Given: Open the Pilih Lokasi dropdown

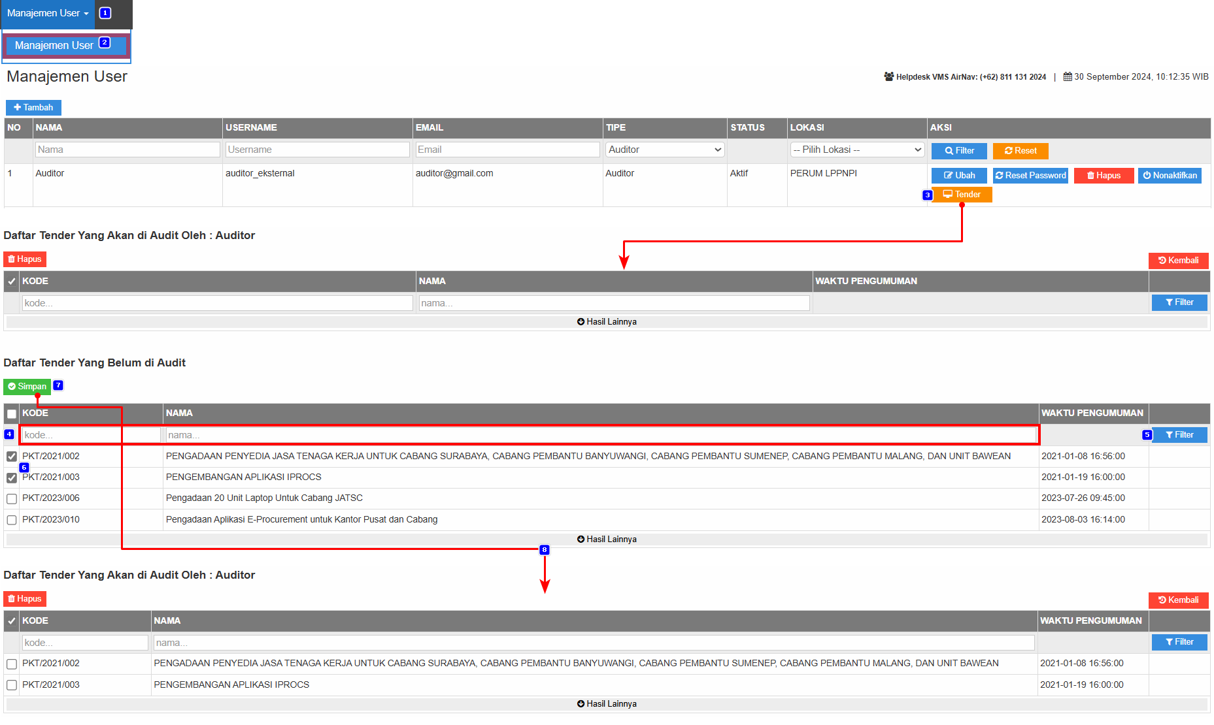Looking at the screenshot, I should [857, 150].
